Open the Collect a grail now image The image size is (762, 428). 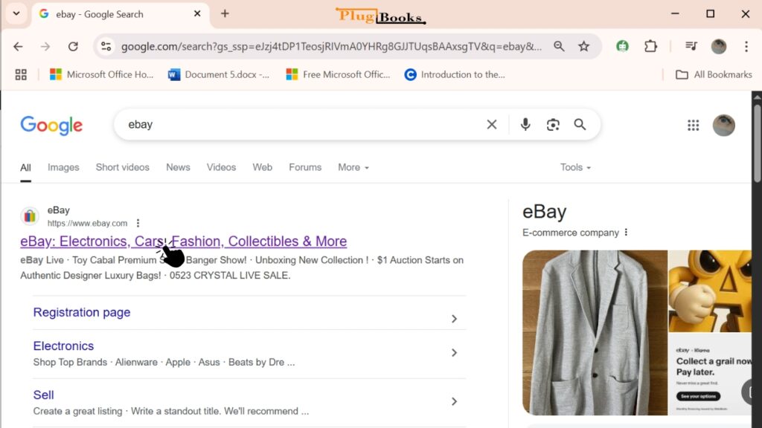[710, 374]
